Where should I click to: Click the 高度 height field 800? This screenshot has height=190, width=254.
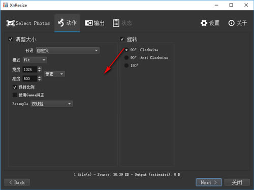(x=30, y=79)
